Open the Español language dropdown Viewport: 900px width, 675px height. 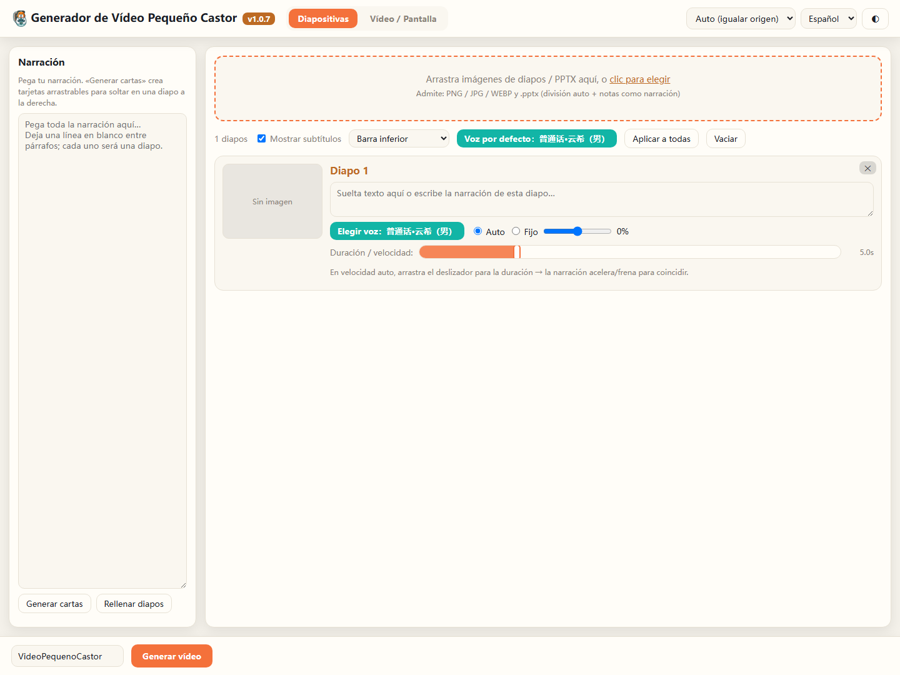click(x=829, y=19)
